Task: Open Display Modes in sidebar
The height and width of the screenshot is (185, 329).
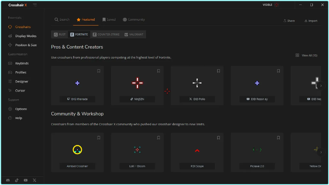Action: click(26, 36)
